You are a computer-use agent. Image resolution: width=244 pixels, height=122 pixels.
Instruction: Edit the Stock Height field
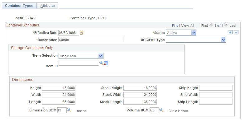click(x=140, y=88)
